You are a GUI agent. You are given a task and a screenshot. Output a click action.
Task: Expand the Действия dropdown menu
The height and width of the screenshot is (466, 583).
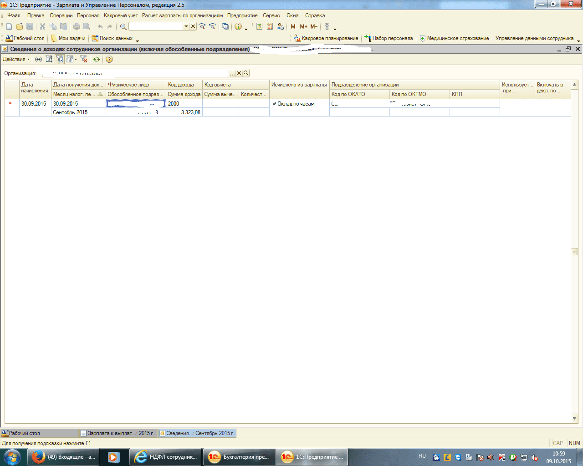[x=16, y=59]
